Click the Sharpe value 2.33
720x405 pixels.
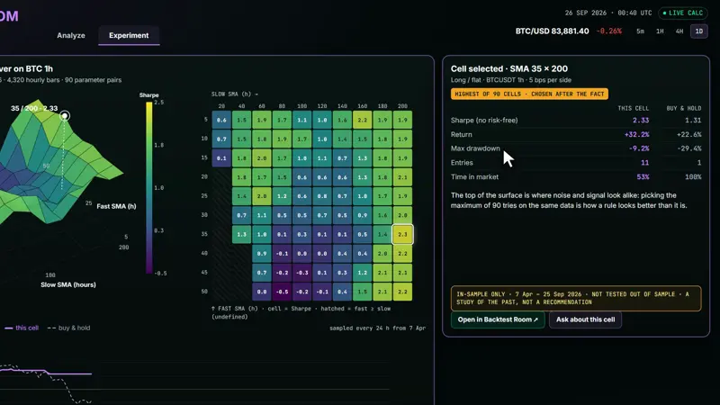(x=641, y=121)
